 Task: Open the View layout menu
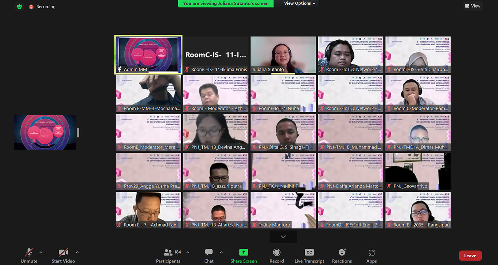[472, 6]
